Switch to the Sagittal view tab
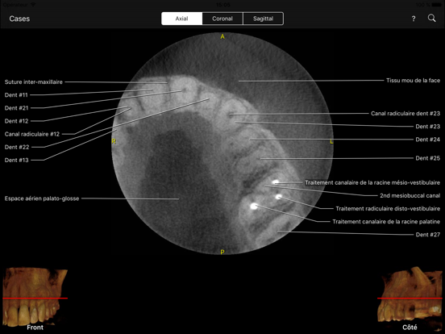Viewport: 445px width, 334px height. (263, 19)
